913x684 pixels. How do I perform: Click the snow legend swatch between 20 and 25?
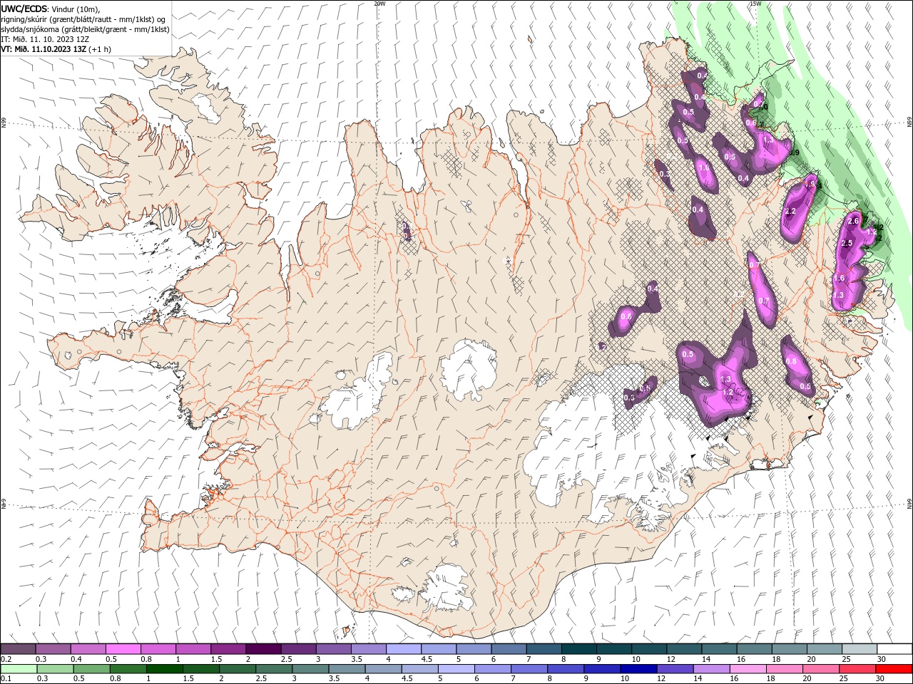pyautogui.click(x=824, y=648)
